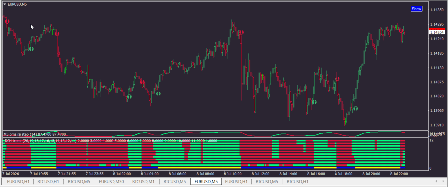Click the blue Show button
The image size is (448, 187).
(416, 9)
